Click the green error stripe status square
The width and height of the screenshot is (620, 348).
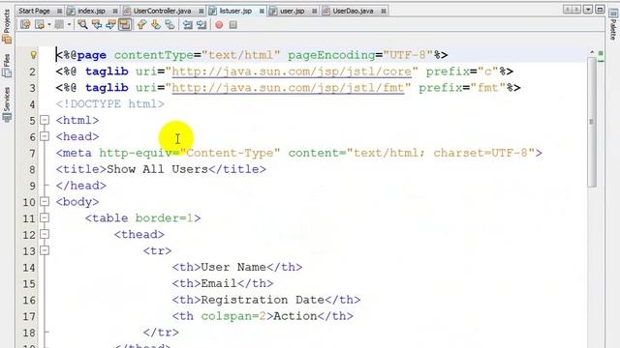[x=601, y=53]
